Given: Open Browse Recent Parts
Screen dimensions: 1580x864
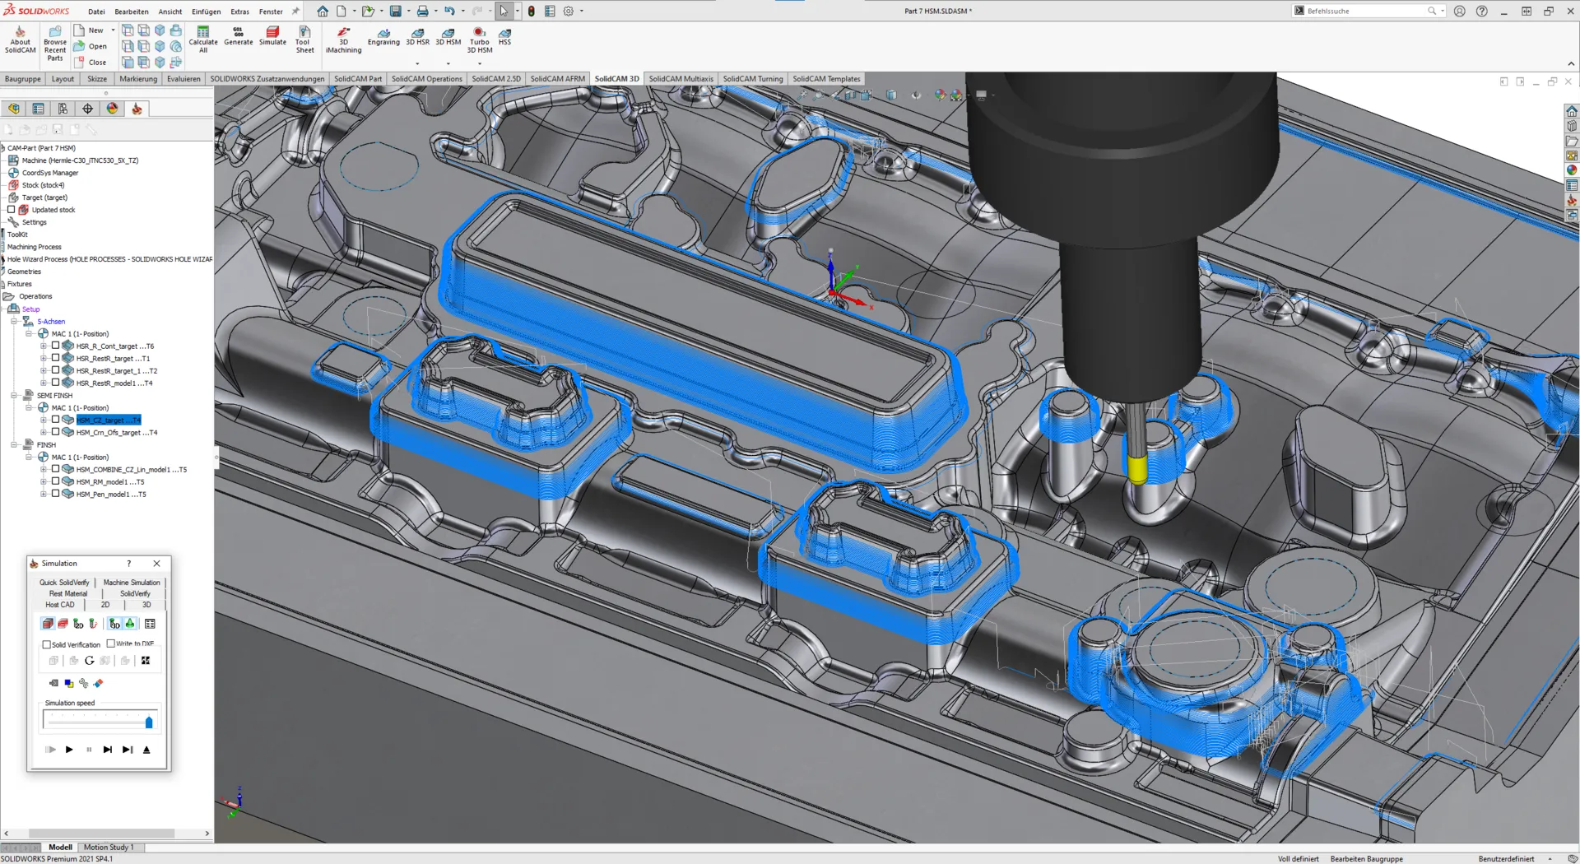Looking at the screenshot, I should click(53, 41).
